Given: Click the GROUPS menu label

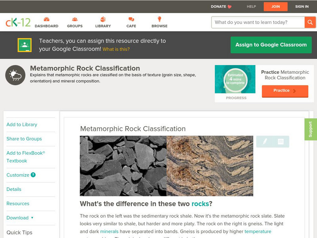Looking at the screenshot, I should [x=75, y=26].
